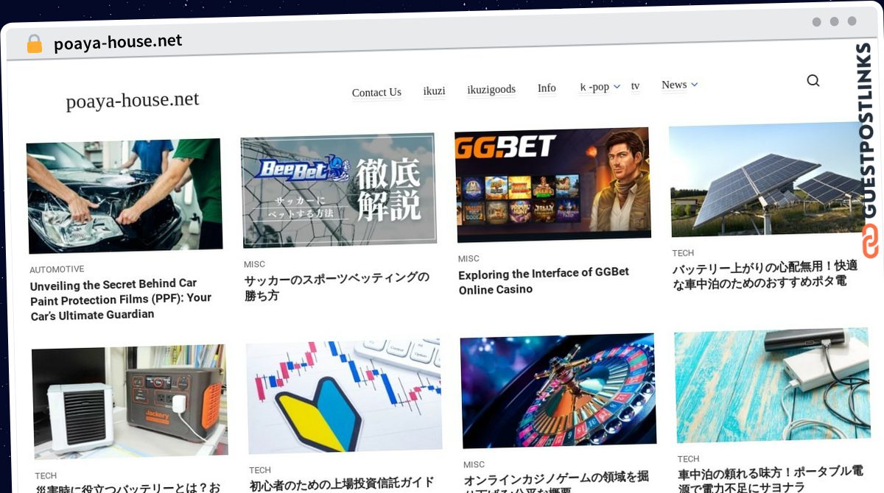Go to the ikuzi menu item

(434, 91)
